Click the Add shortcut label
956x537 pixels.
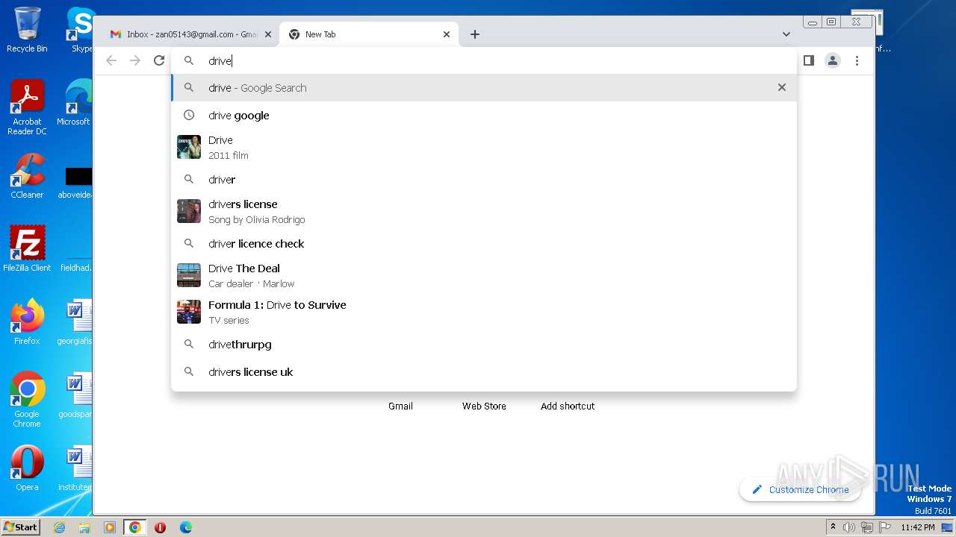[x=568, y=406]
